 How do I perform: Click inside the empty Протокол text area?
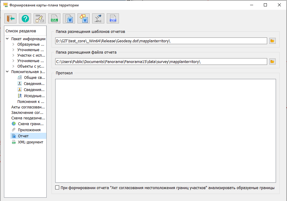[165, 131]
